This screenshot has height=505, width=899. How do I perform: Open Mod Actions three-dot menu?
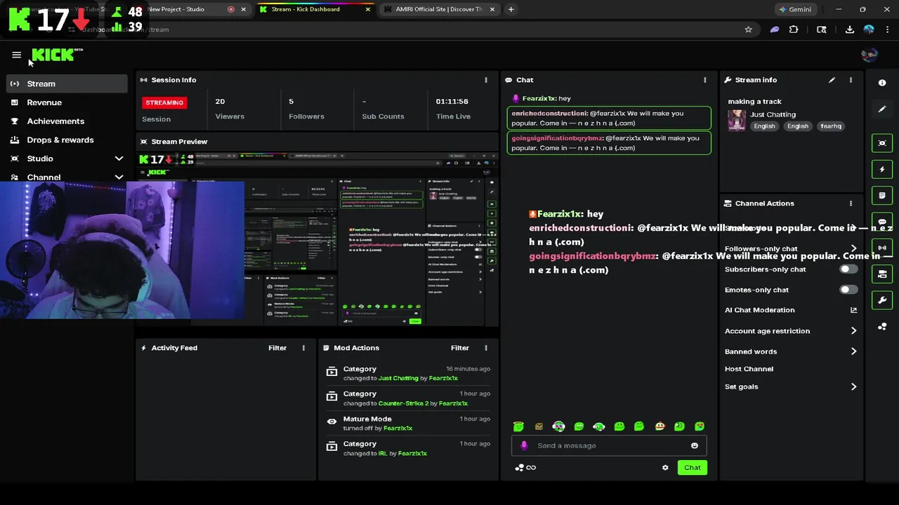point(485,348)
